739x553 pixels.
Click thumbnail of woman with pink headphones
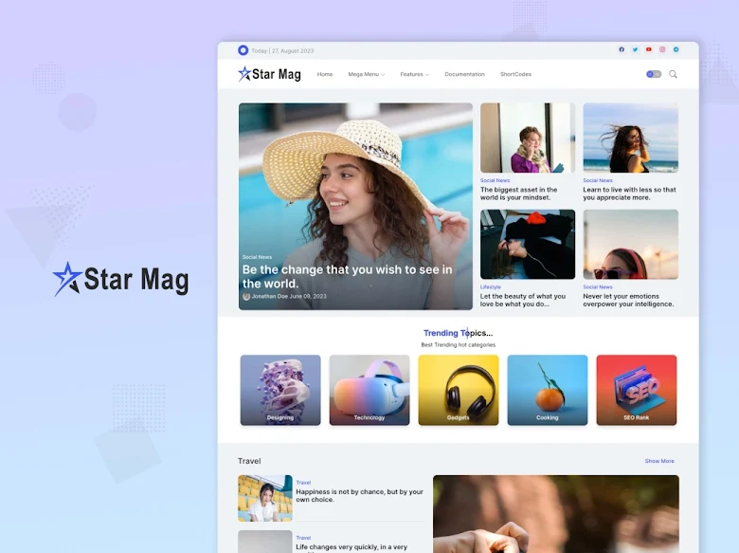(x=631, y=245)
